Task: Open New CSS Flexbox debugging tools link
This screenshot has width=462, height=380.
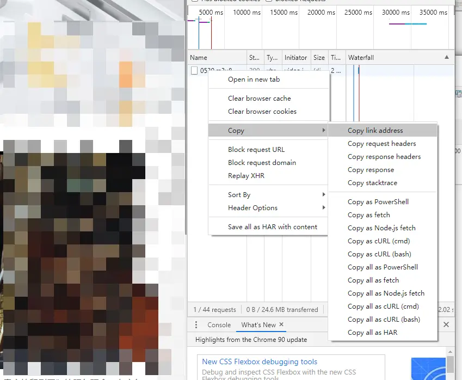Action: point(260,361)
